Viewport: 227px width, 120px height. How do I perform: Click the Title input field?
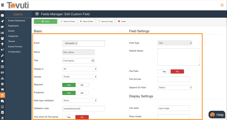point(79,61)
